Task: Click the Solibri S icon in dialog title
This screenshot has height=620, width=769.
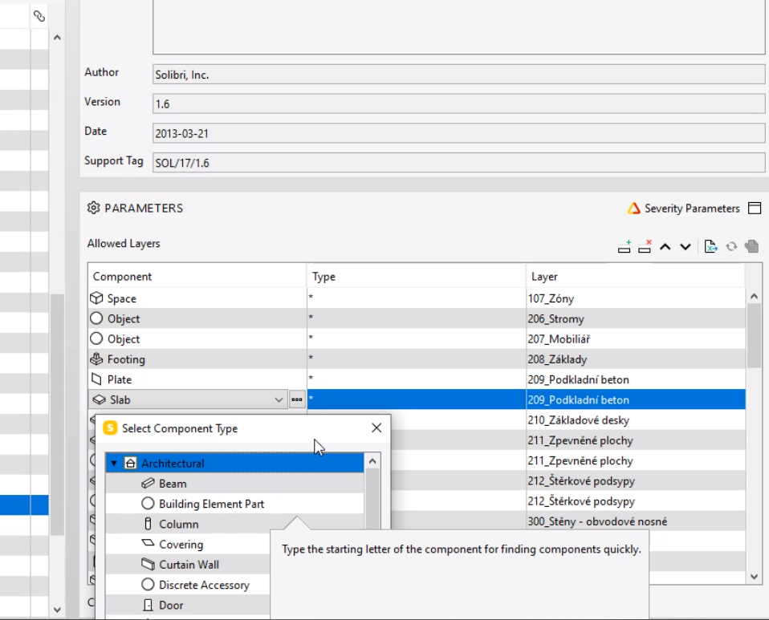Action: (110, 428)
